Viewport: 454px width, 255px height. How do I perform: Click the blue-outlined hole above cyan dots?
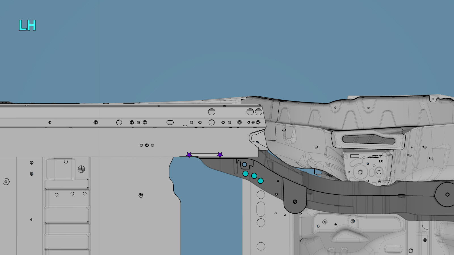tap(244, 165)
